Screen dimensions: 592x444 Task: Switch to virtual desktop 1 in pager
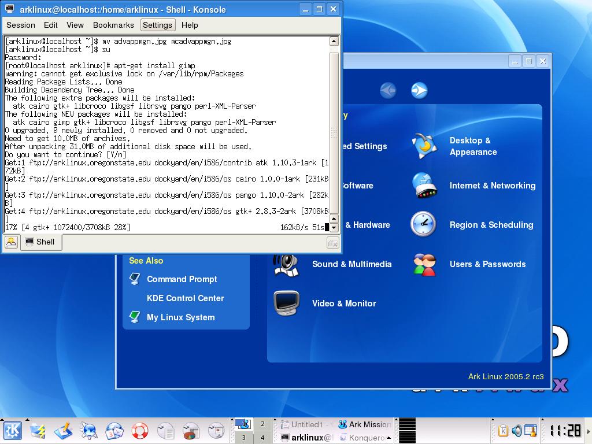coord(243,424)
